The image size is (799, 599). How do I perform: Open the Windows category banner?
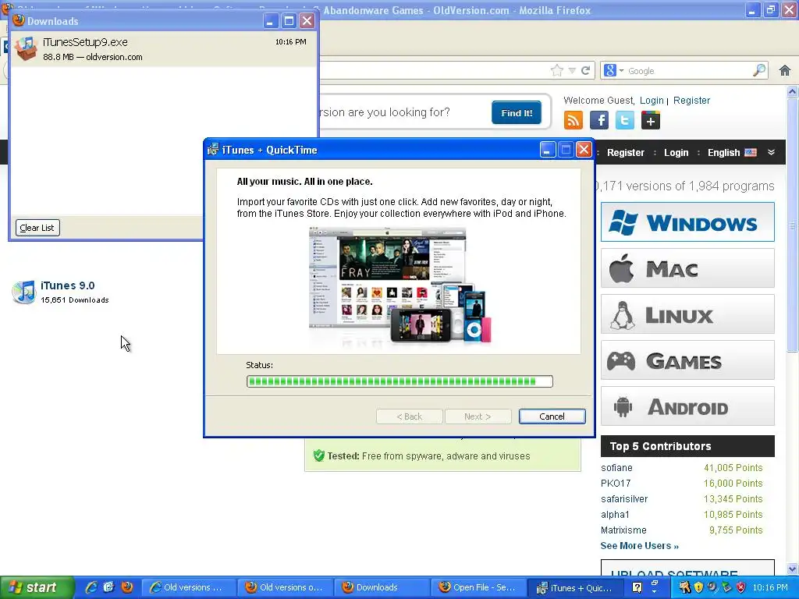(x=687, y=222)
